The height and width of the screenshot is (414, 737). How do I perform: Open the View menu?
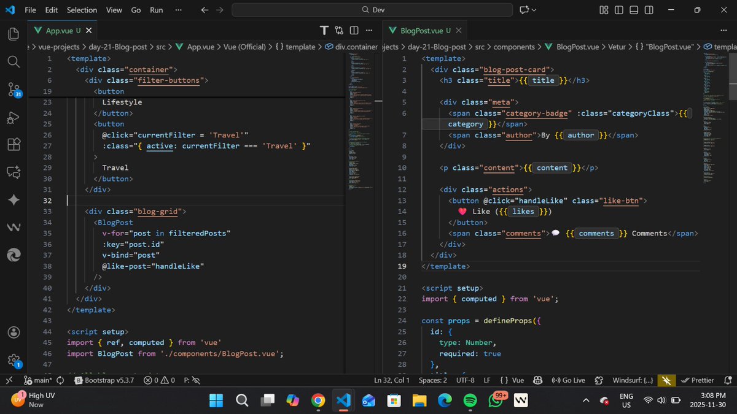point(114,10)
